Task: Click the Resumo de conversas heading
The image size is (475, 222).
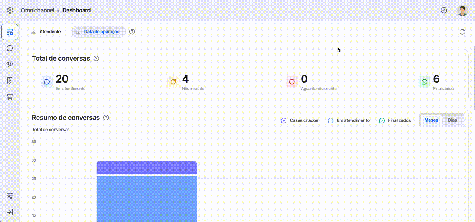Action: (66, 118)
